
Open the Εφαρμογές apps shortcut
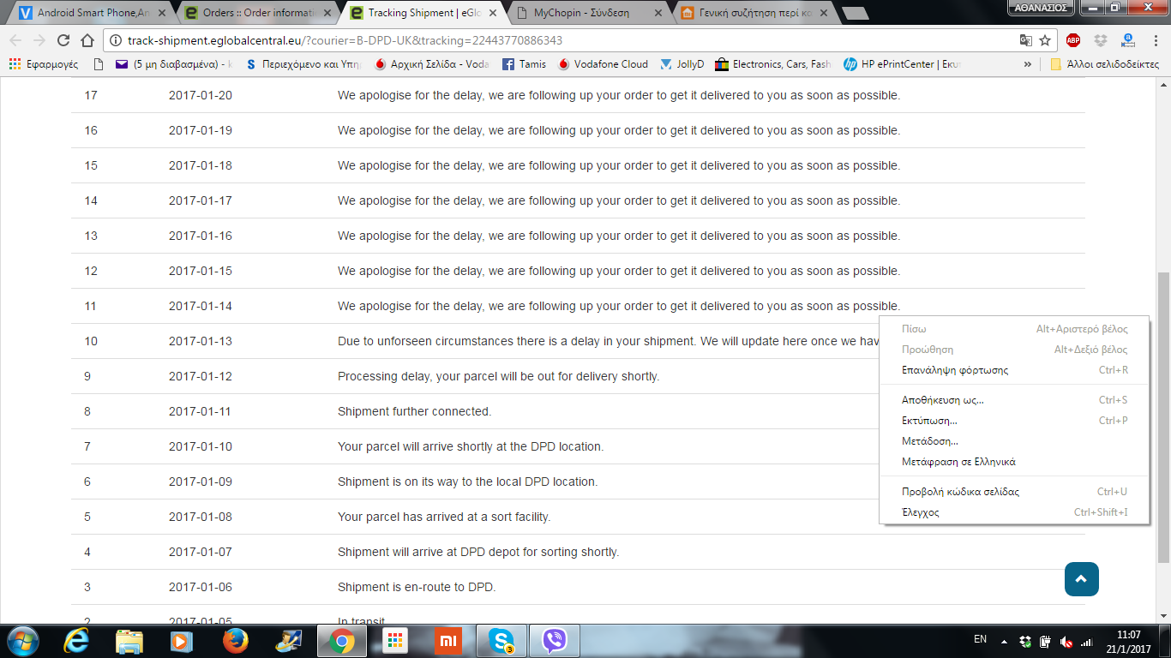(44, 64)
